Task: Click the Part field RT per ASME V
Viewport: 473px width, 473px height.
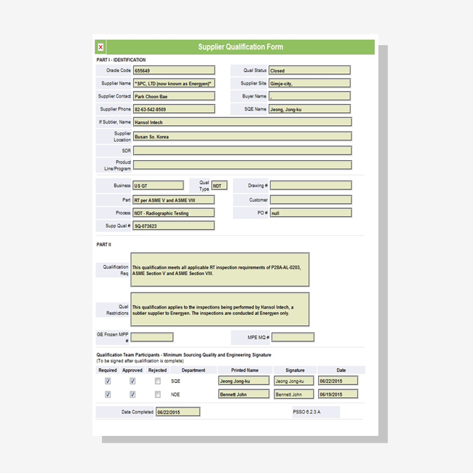Action: [174, 200]
